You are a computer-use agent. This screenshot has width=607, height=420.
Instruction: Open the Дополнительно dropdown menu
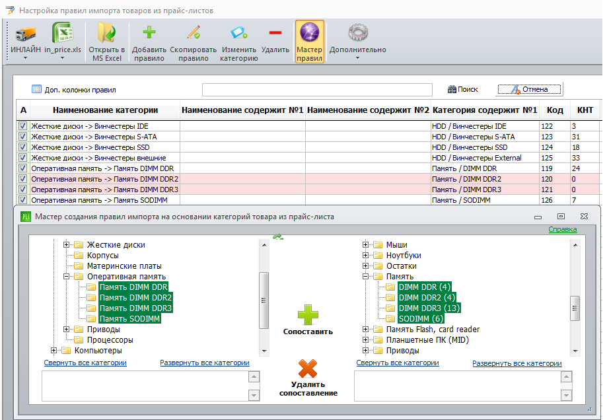358,41
